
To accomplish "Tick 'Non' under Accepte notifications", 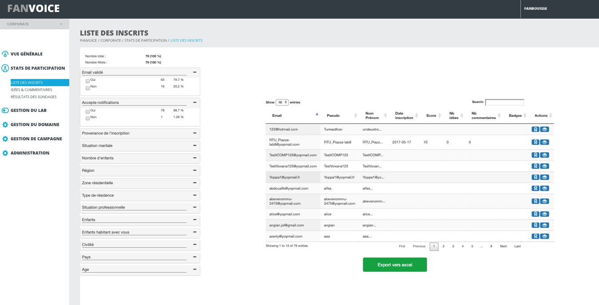I will coord(87,118).
